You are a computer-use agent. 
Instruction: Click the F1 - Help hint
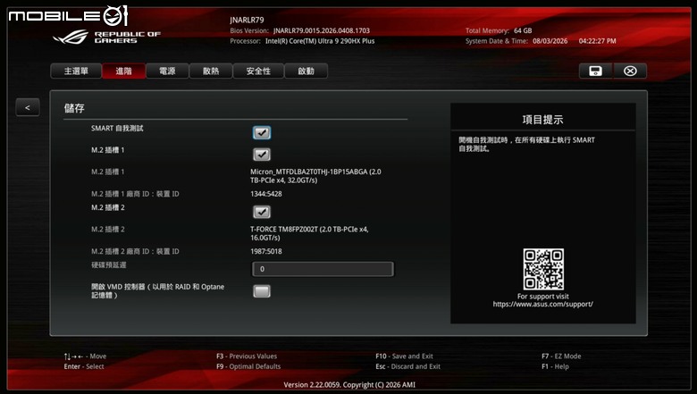tap(555, 366)
